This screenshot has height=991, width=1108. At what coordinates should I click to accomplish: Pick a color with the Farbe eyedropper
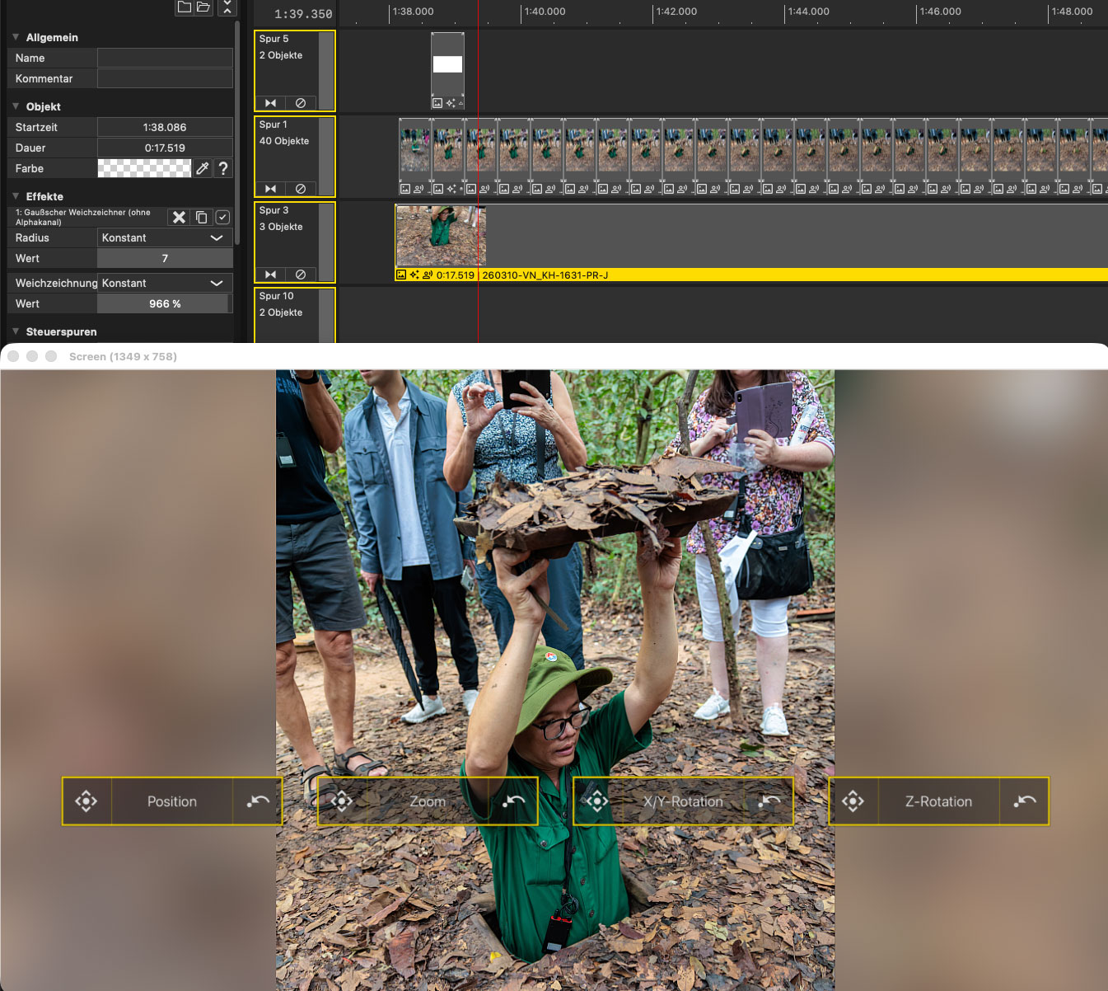pyautogui.click(x=202, y=168)
